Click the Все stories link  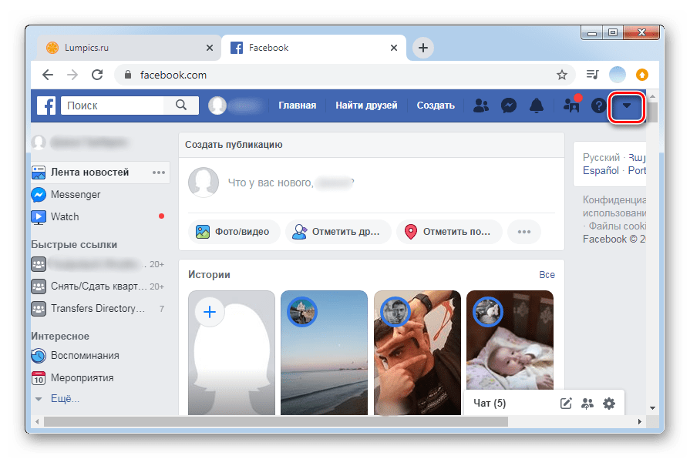[x=547, y=275]
